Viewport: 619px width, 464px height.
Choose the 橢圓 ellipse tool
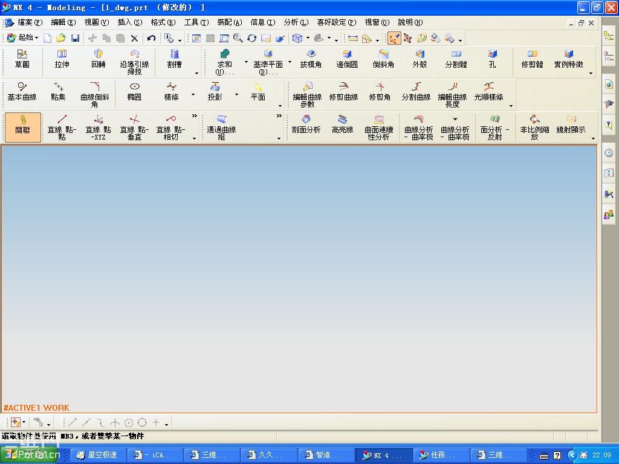pos(135,92)
